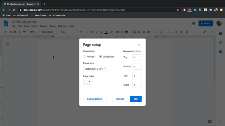Click the Set as default button
The height and width of the screenshot is (126, 225).
coord(95,99)
